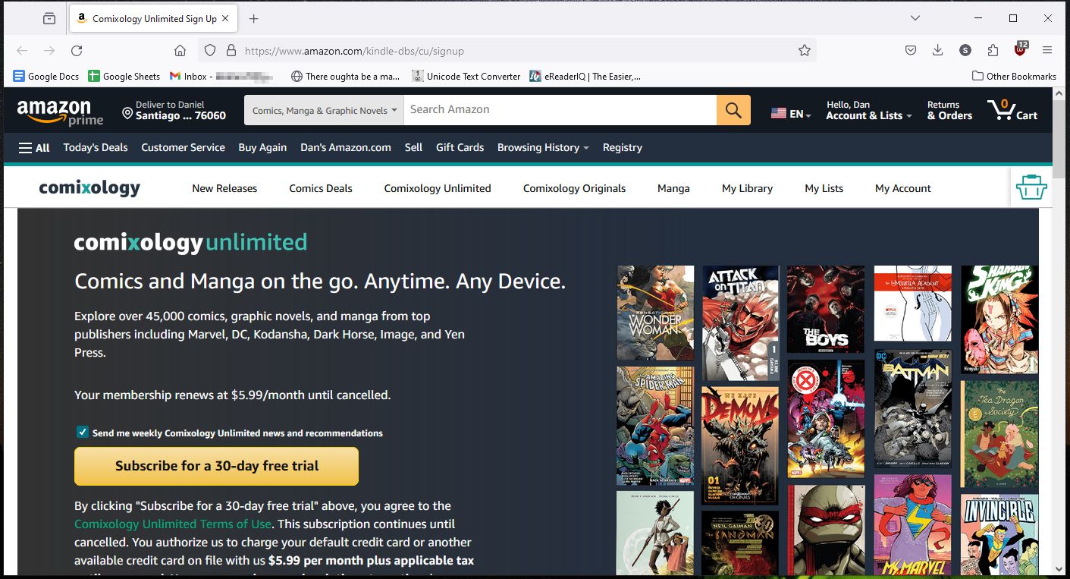Open the browser downloads panel
The image size is (1070, 579).
pyautogui.click(x=938, y=51)
